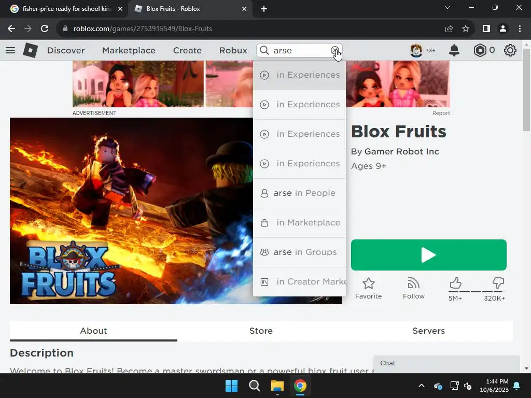Choose 'arse in Groups' suggestion
Screen dimensions: 531x398
point(299,252)
